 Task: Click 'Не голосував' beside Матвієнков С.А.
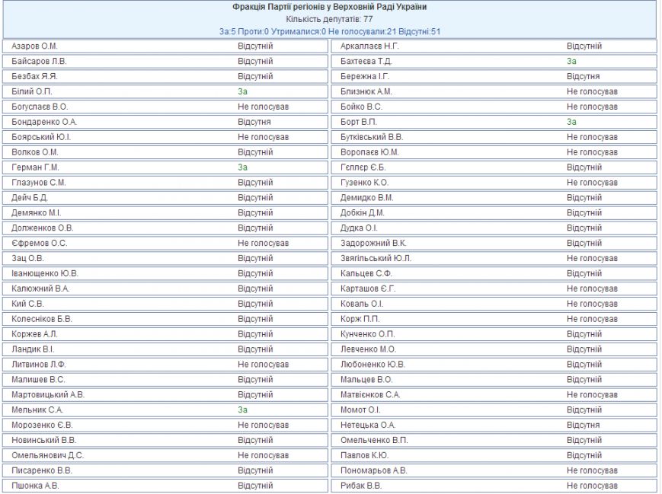pyautogui.click(x=592, y=395)
